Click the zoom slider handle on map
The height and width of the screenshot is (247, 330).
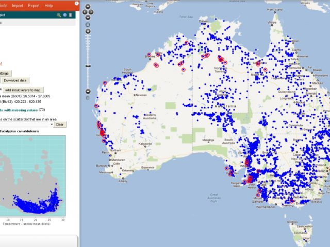point(88,66)
